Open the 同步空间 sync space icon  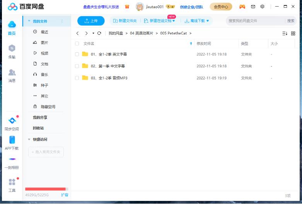tap(12, 120)
